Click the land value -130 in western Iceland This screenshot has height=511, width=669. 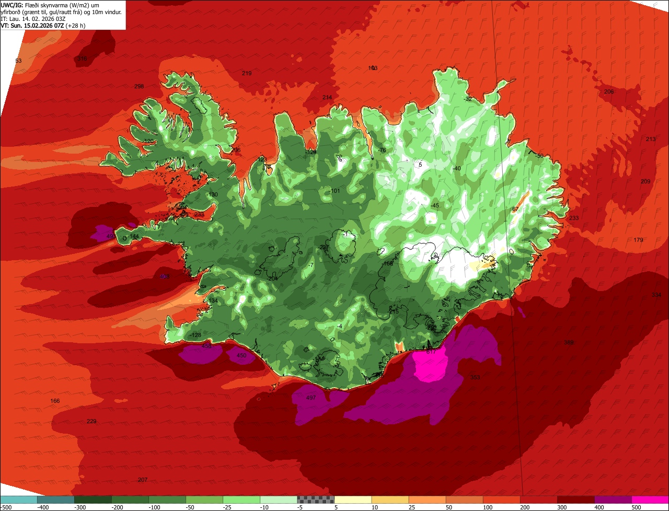point(212,194)
